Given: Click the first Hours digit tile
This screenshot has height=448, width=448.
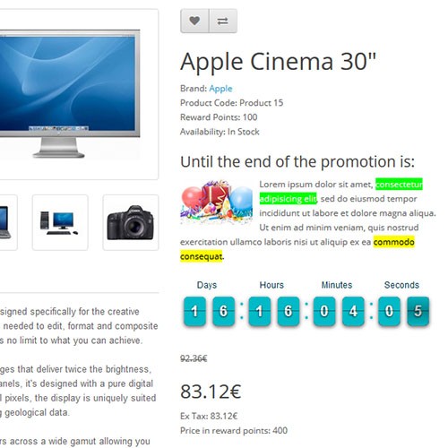Looking at the screenshot, I should 260,311.
